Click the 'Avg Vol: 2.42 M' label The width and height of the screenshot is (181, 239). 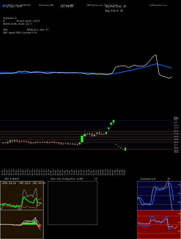tap(115, 7)
